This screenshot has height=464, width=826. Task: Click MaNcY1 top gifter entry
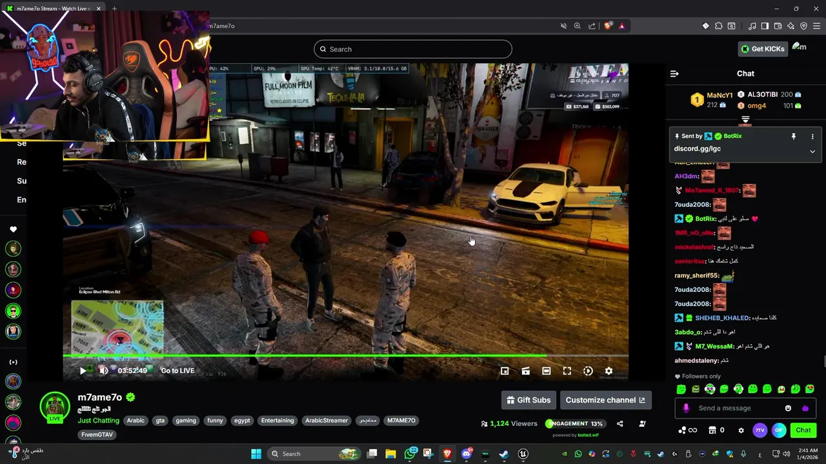pyautogui.click(x=711, y=100)
